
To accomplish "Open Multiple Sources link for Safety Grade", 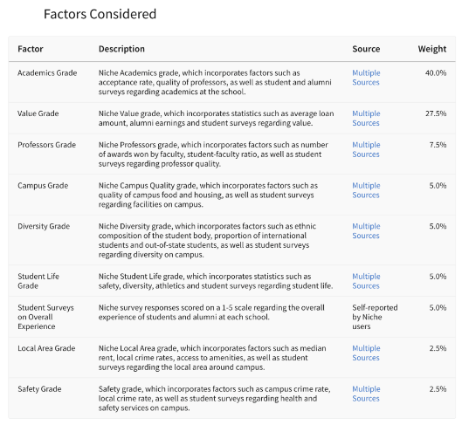I will point(366,394).
